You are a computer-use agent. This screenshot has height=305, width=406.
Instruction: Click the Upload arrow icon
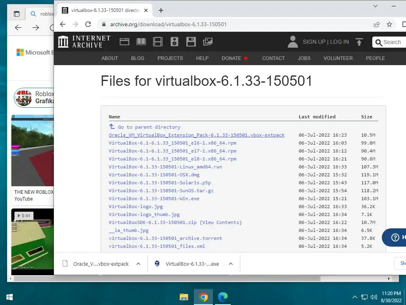[x=359, y=42]
